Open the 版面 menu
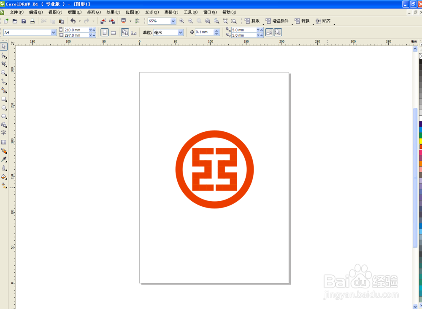422x309 pixels. click(x=75, y=12)
